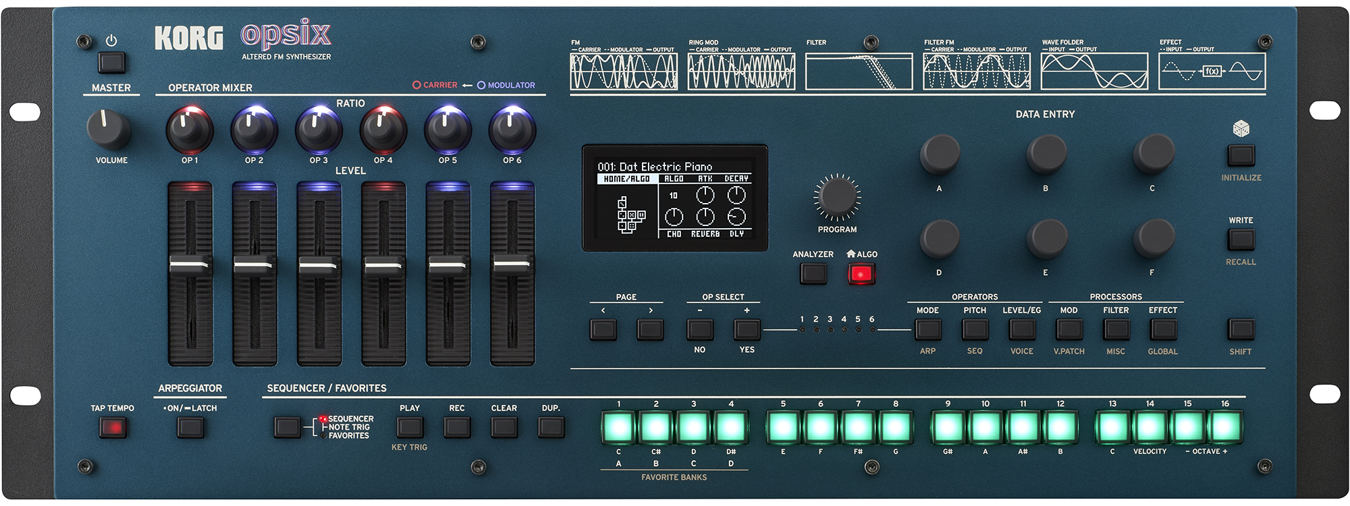Click the OP 6 ratio knob

tap(512, 130)
